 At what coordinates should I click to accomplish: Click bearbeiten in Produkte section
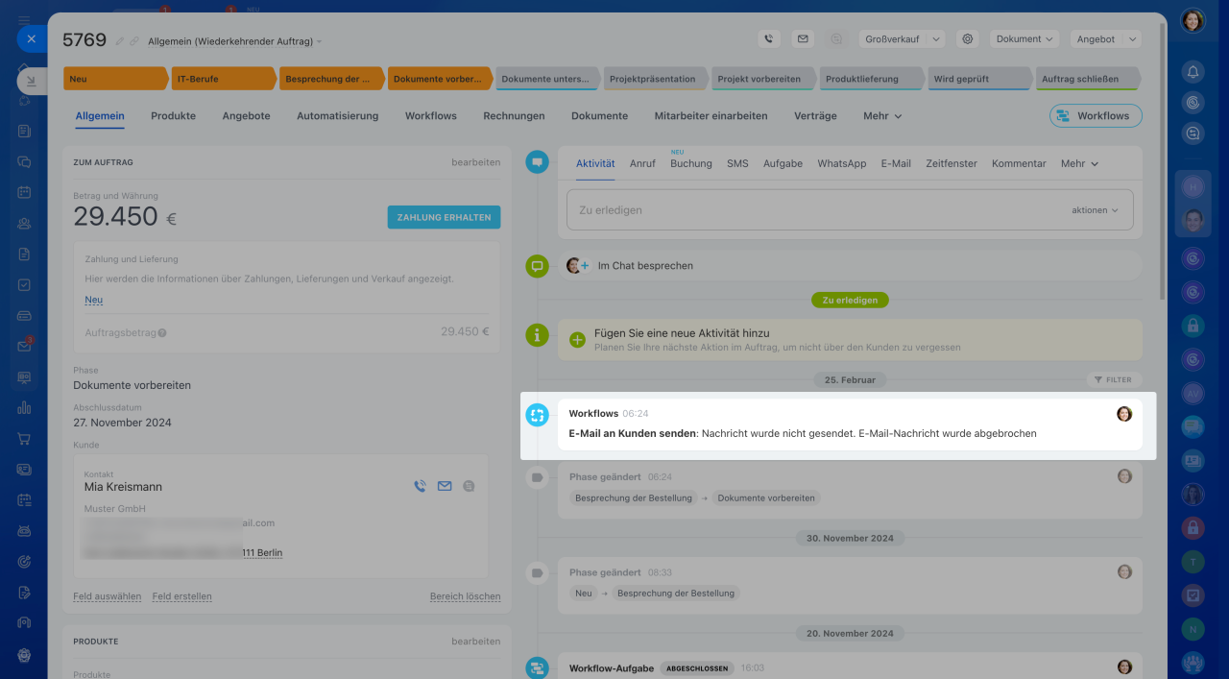click(475, 642)
